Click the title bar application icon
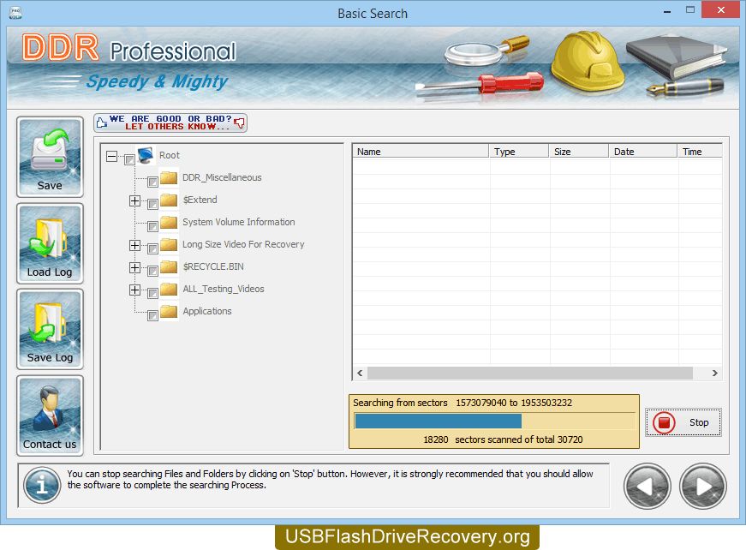This screenshot has width=746, height=550. pos(15,13)
